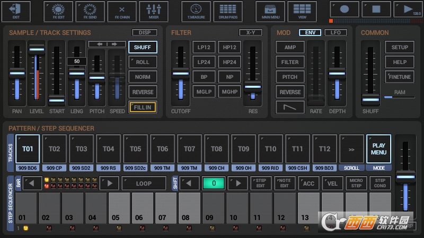This screenshot has height=238, width=424.
Task: Open the VIEW selector
Action: point(302,11)
